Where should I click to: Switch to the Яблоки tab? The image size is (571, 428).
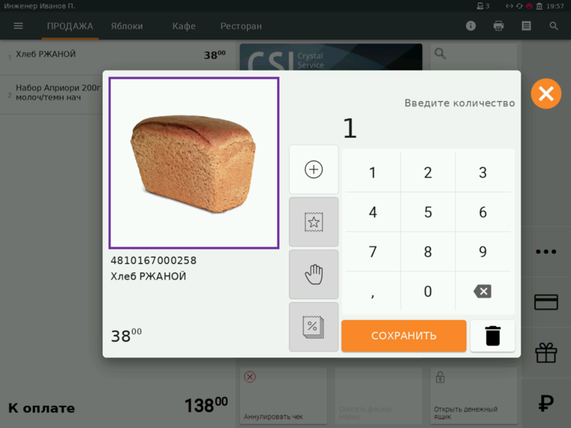pyautogui.click(x=126, y=26)
